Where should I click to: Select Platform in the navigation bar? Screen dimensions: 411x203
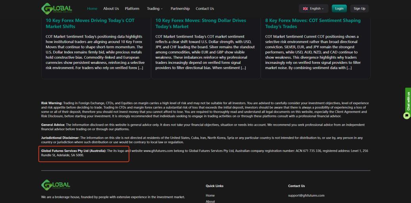(x=132, y=9)
